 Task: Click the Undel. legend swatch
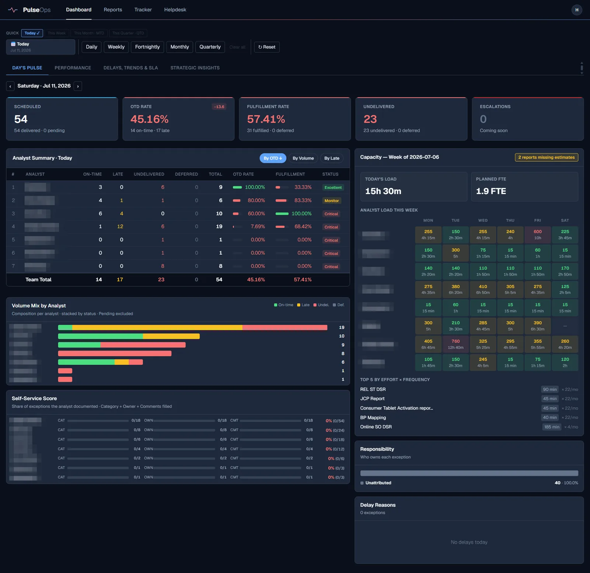coord(315,305)
